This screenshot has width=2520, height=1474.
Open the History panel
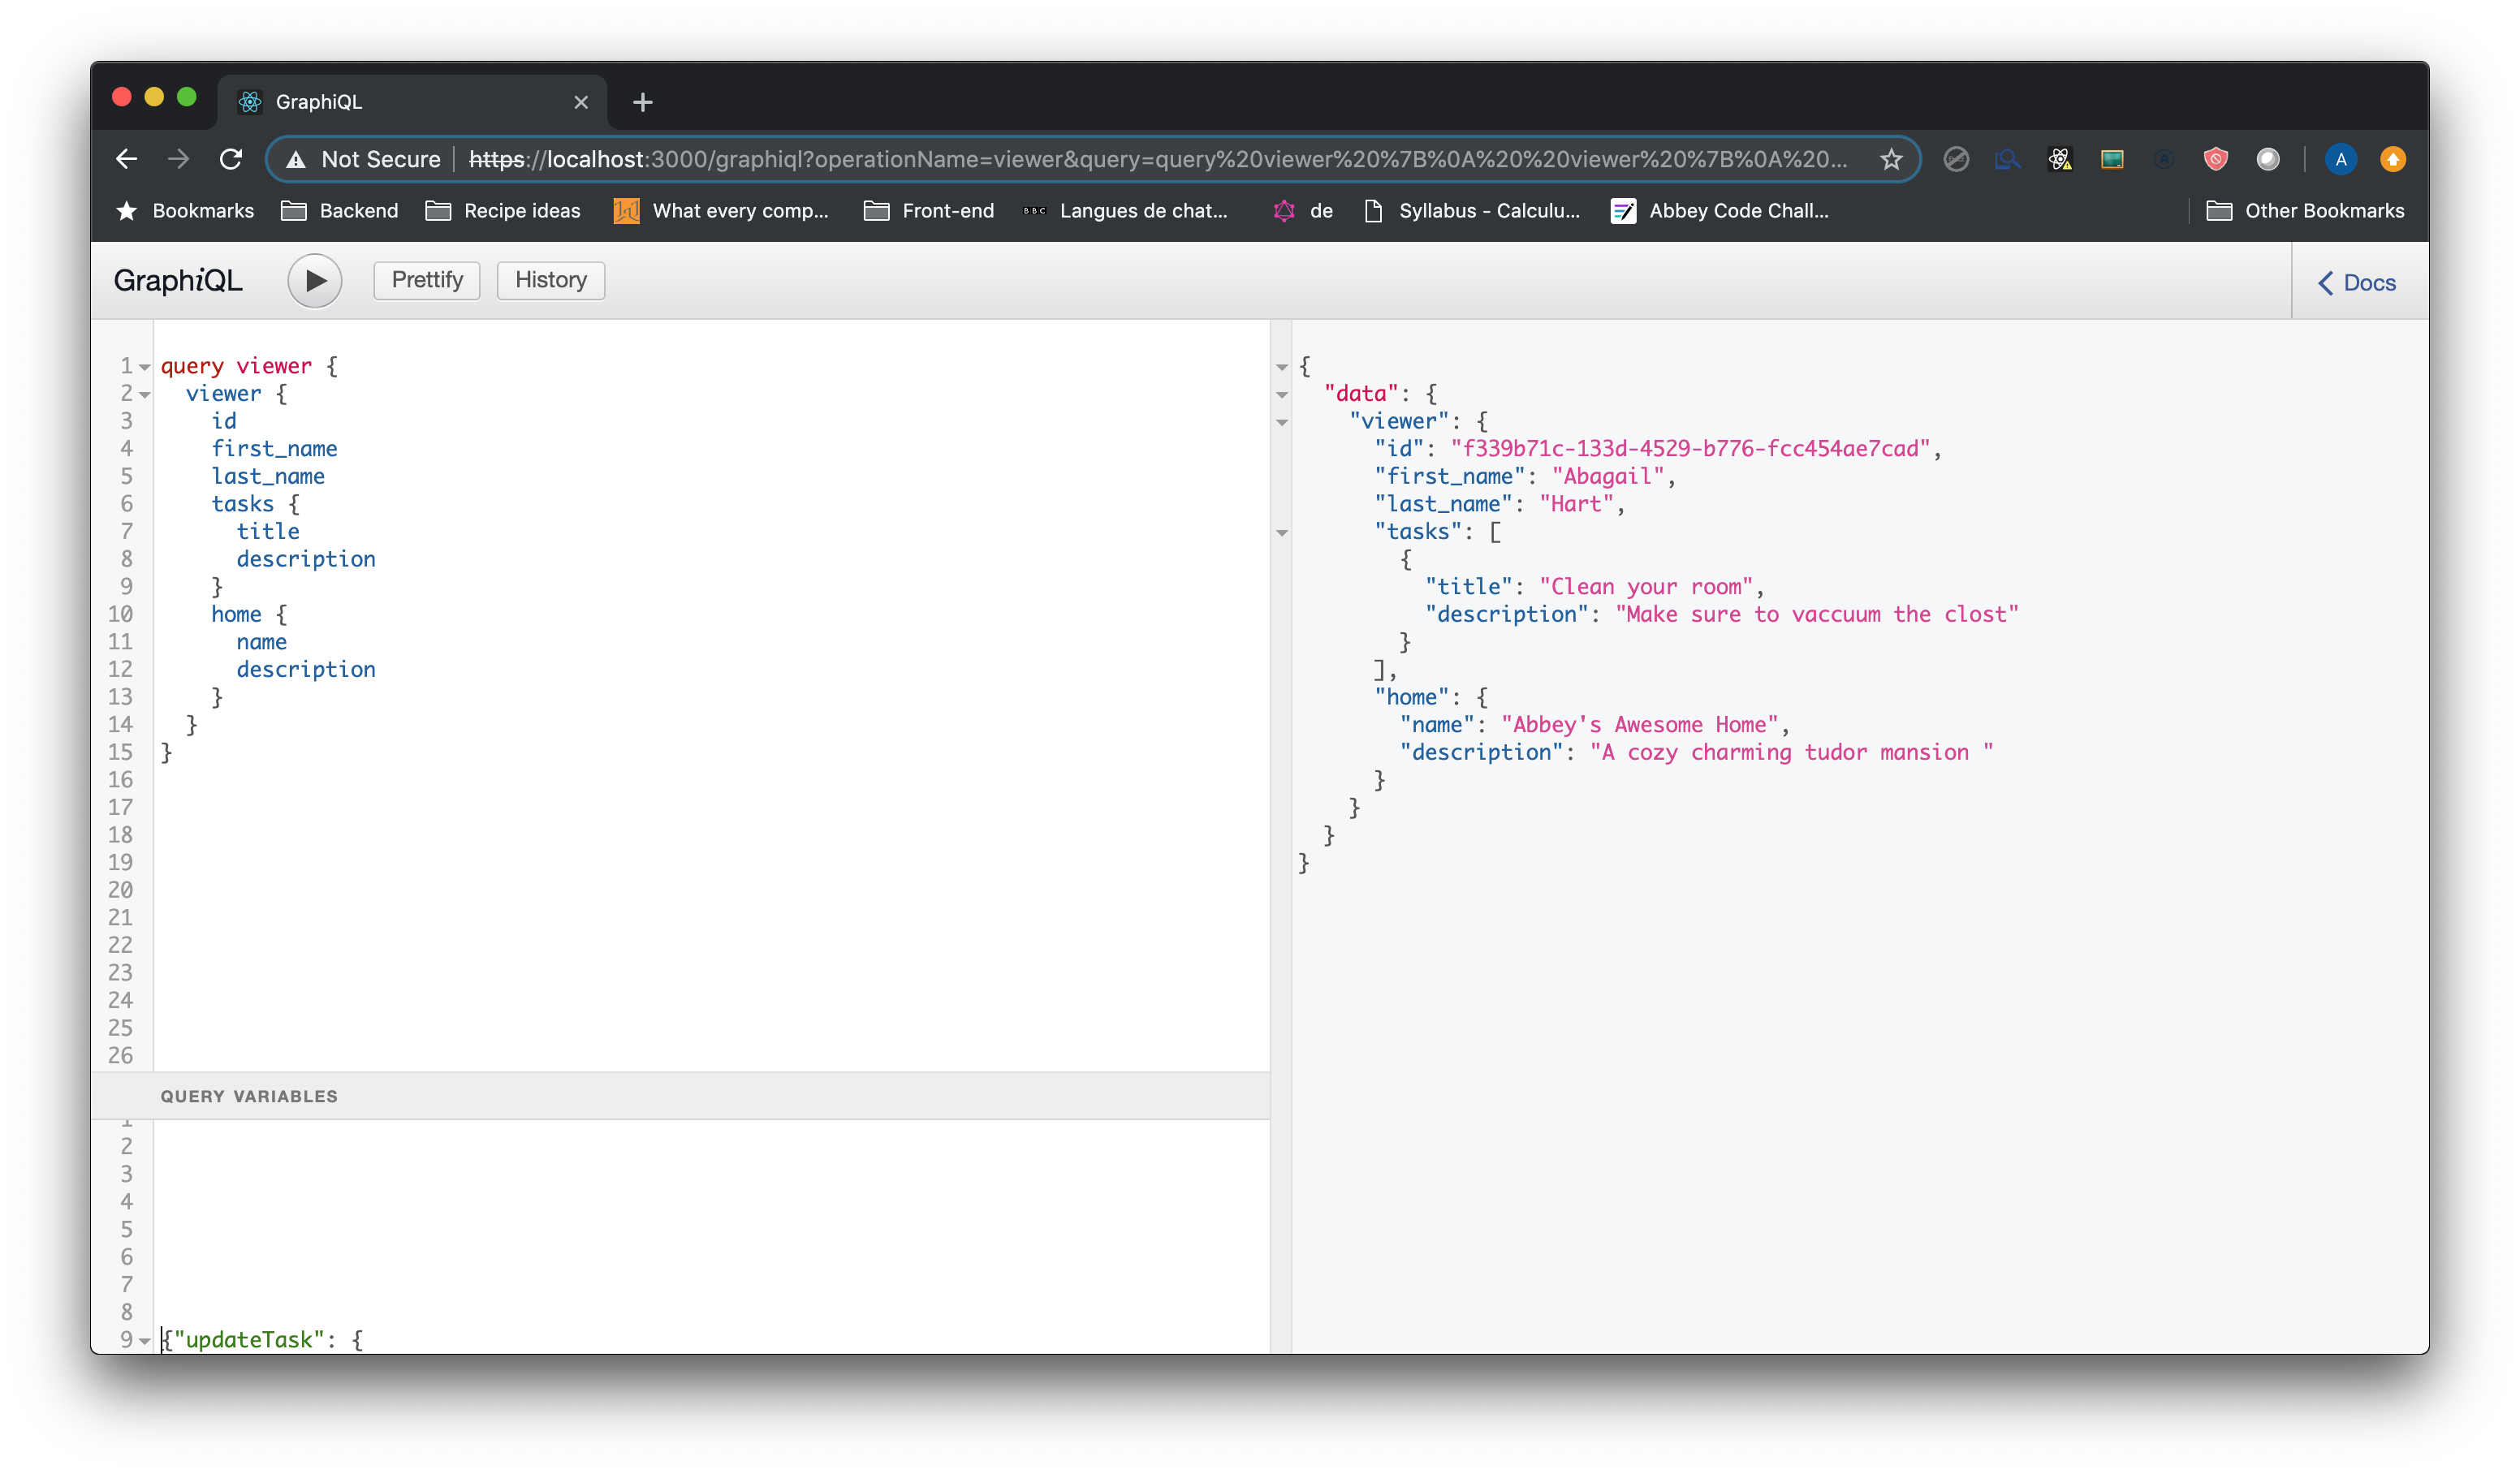(551, 280)
